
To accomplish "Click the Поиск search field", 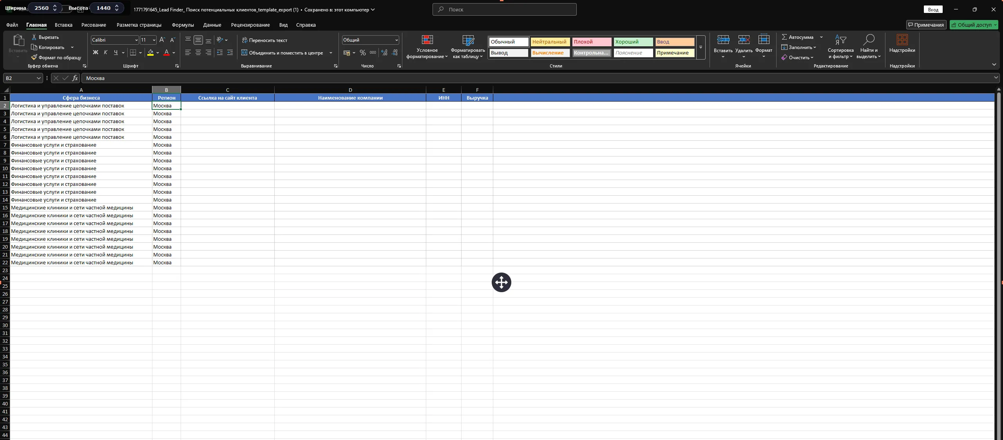I will (x=505, y=9).
